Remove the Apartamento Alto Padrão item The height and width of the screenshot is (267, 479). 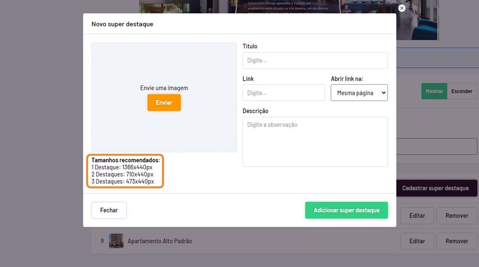457,241
